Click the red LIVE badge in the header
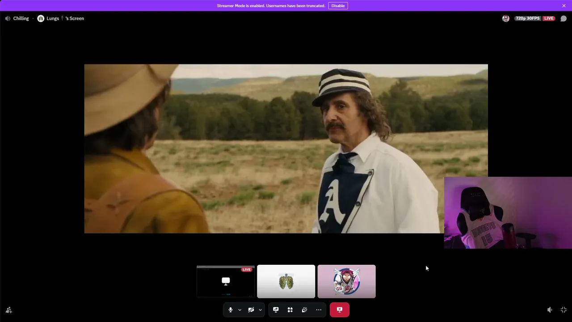The image size is (572, 322). [549, 18]
